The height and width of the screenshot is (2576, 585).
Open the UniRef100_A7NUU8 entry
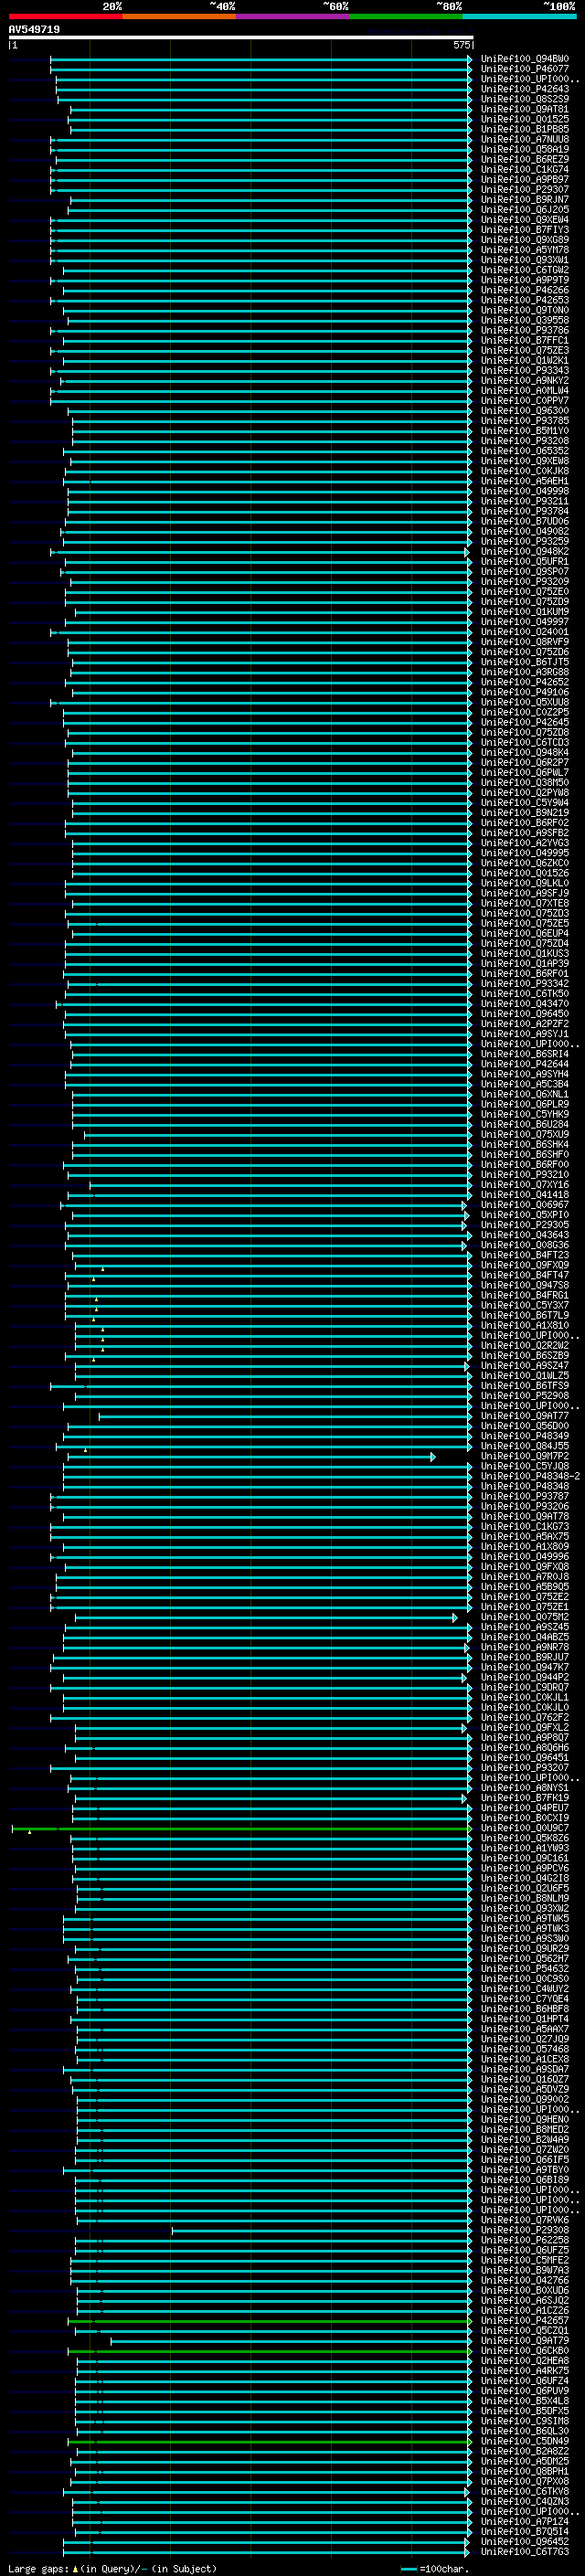(x=524, y=139)
